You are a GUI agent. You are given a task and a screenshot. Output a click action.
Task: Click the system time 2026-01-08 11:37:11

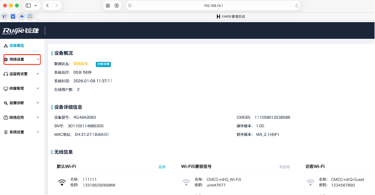click(x=93, y=81)
